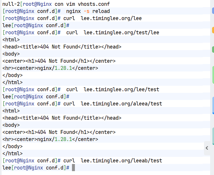214x175 pixels.
Task: Select the small dark green sidebar marker
Action: 213,49
